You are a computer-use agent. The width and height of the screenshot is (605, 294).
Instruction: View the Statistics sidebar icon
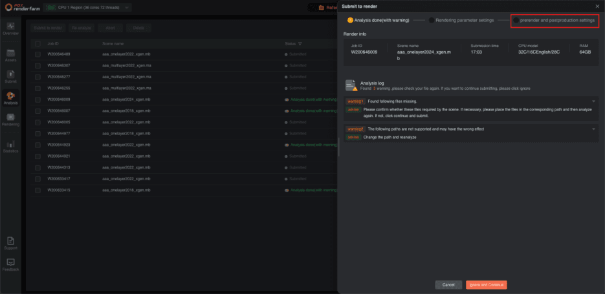point(10,146)
